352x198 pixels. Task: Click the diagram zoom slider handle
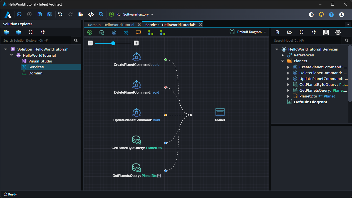click(x=113, y=43)
